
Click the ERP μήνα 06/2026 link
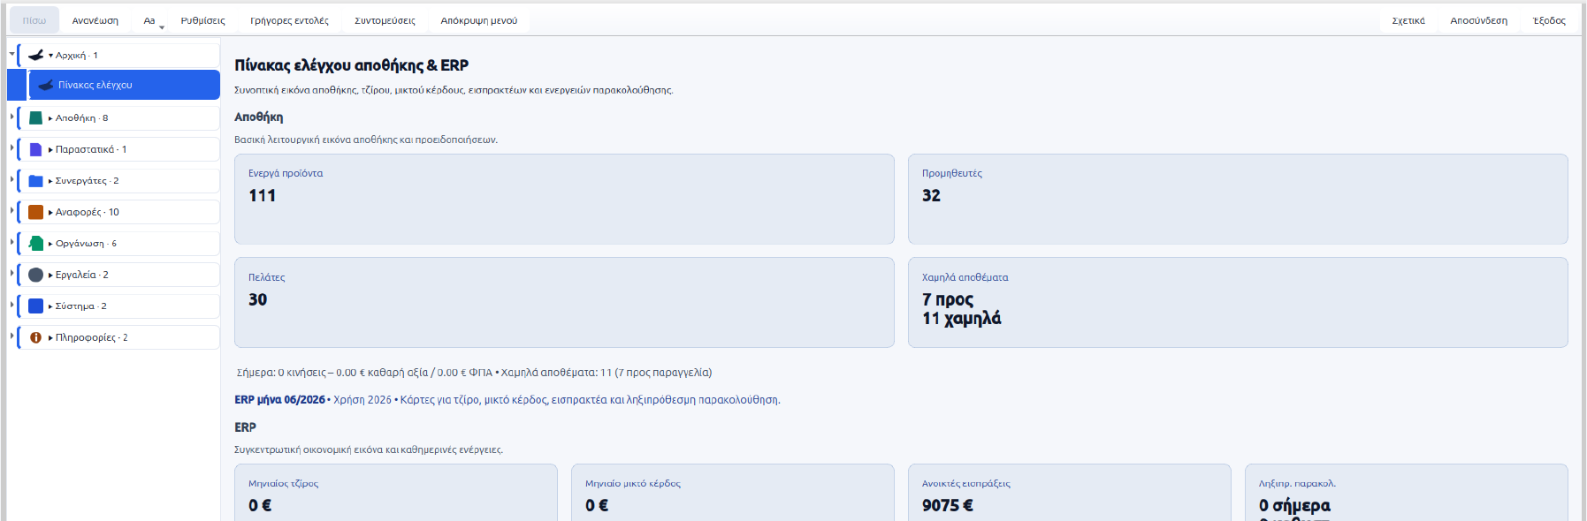point(279,400)
